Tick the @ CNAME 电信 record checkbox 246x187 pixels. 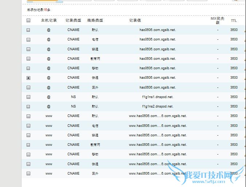[x=28, y=40]
